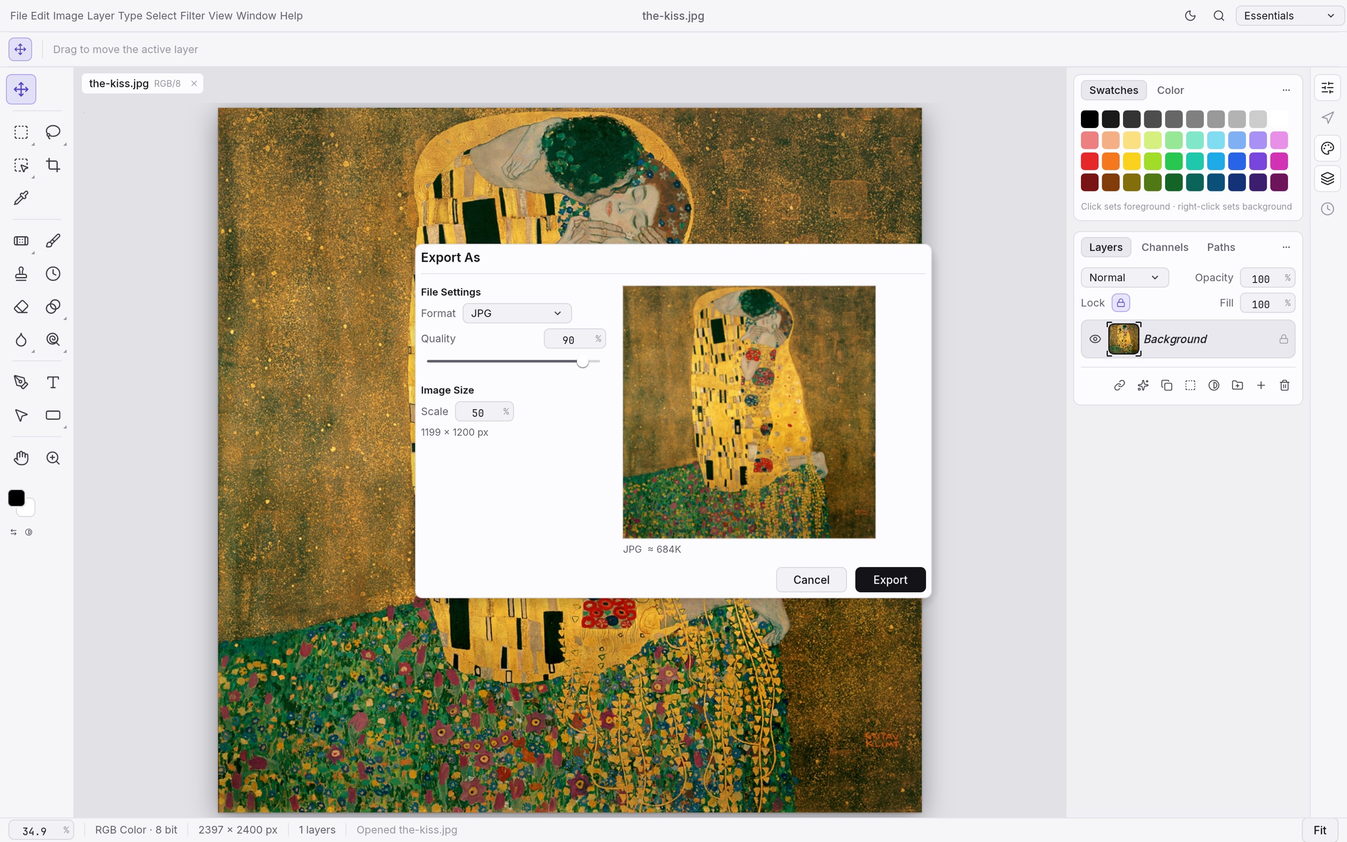This screenshot has width=1347, height=842.
Task: Select the Brush tool
Action: (x=53, y=241)
